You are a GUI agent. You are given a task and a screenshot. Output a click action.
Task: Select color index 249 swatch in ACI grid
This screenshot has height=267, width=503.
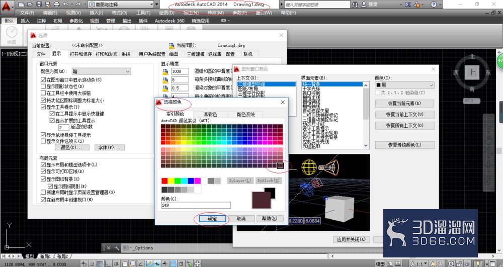click(x=280, y=165)
